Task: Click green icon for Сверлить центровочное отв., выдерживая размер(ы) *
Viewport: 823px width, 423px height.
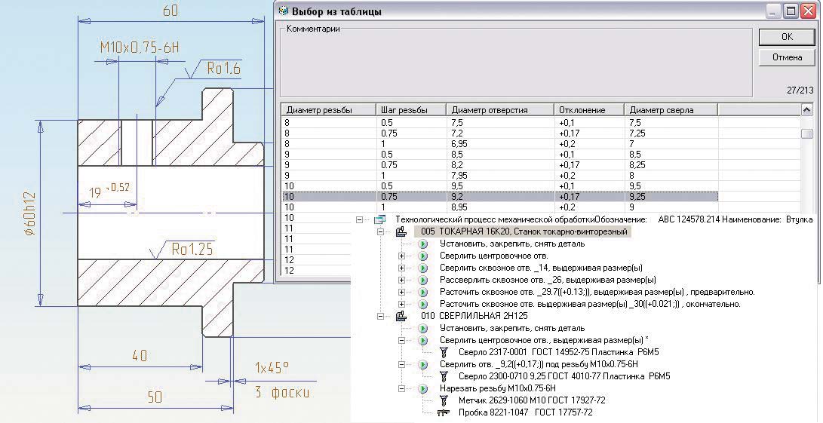Action: click(x=422, y=341)
